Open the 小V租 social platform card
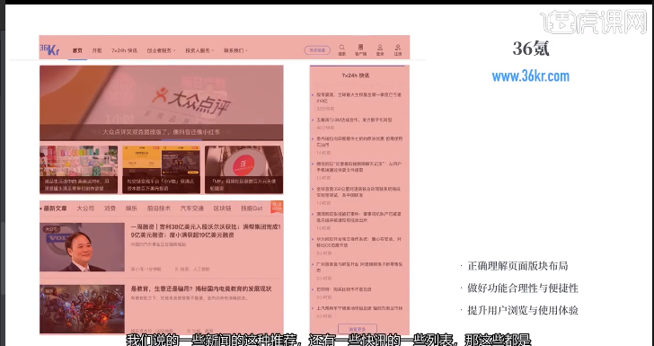 (161, 170)
